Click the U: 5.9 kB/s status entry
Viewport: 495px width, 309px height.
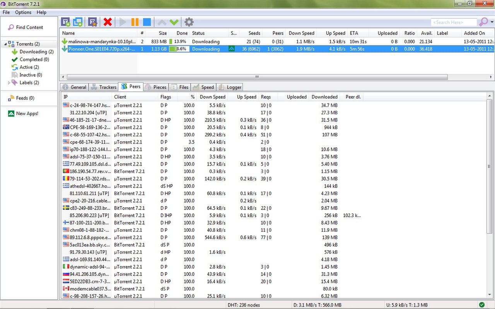(406, 305)
